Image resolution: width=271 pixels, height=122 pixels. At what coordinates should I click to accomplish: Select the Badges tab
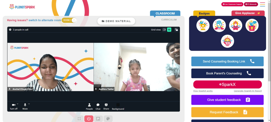pos(204,13)
